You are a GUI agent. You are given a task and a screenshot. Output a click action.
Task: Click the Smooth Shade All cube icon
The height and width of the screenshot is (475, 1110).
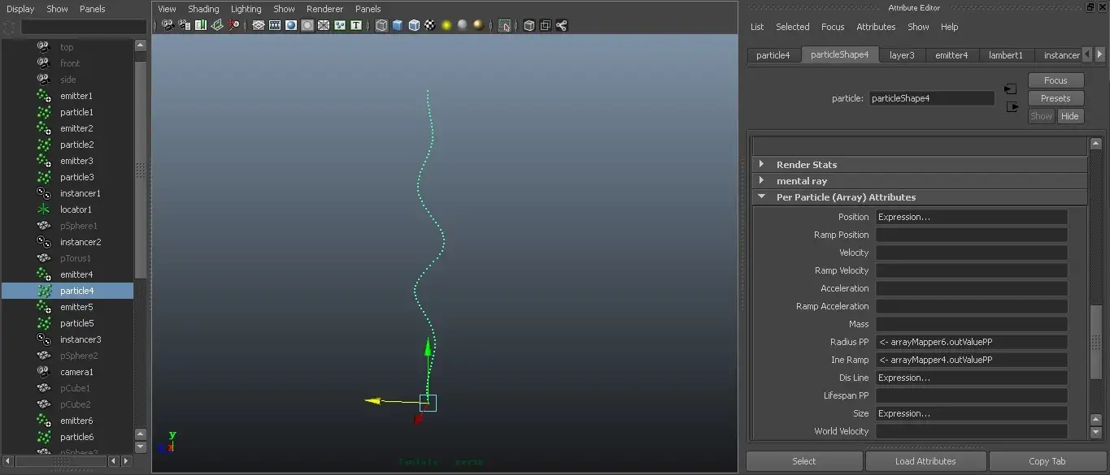pos(398,25)
